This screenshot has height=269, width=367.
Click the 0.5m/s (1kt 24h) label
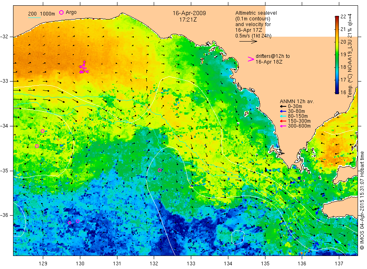point(253,36)
